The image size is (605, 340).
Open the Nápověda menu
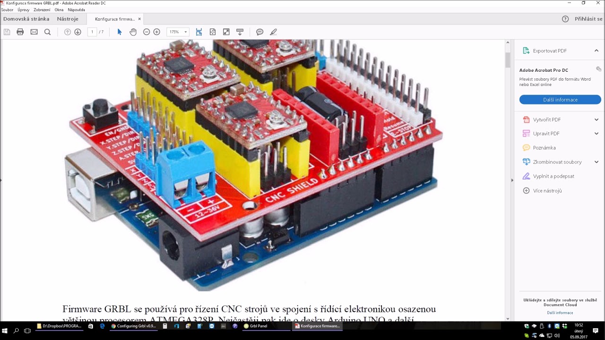pos(77,9)
